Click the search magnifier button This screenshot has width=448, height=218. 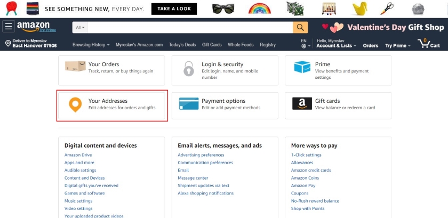[300, 27]
